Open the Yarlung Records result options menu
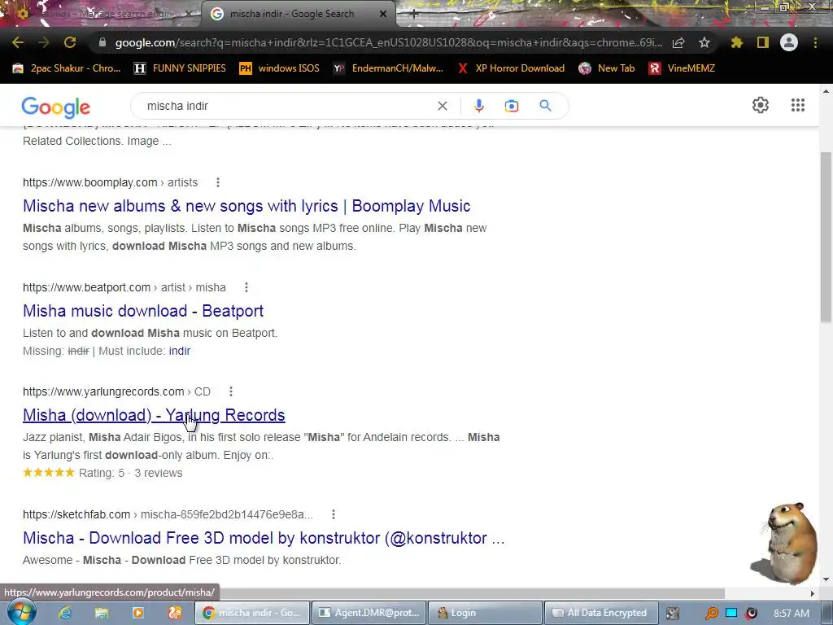 point(230,391)
